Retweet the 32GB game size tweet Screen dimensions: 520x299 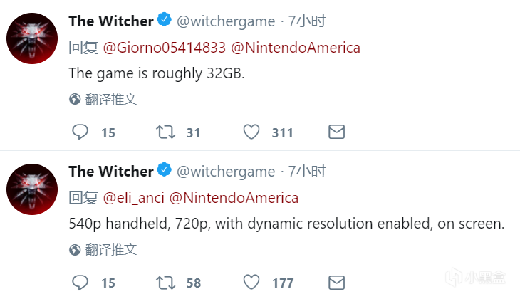tap(165, 132)
